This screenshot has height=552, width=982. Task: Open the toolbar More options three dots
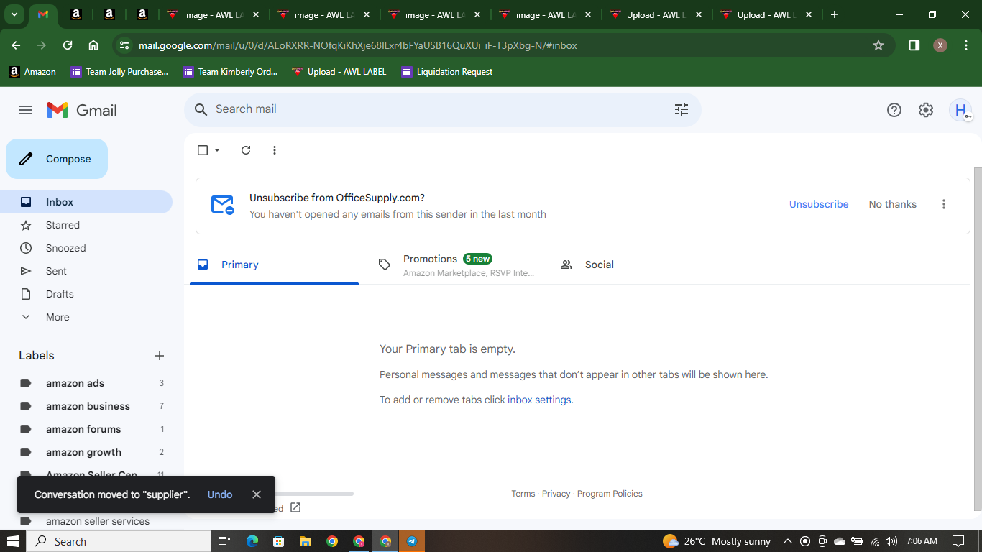[275, 150]
